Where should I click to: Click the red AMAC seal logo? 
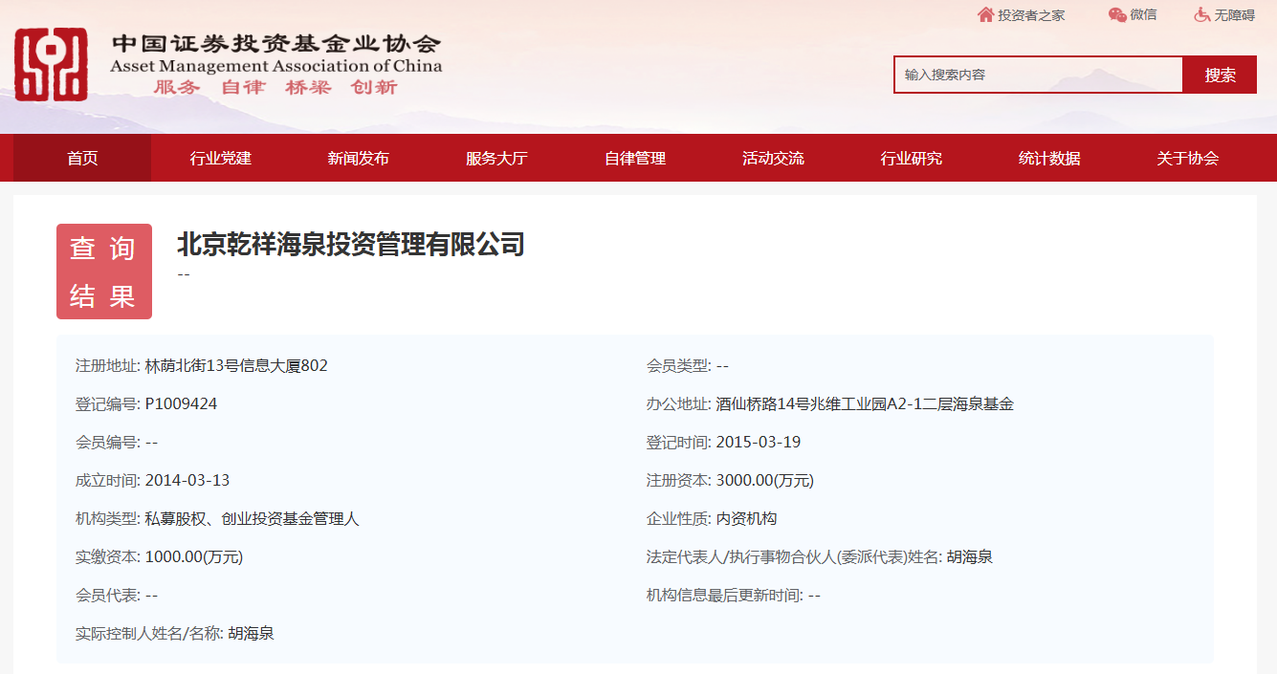(x=51, y=65)
